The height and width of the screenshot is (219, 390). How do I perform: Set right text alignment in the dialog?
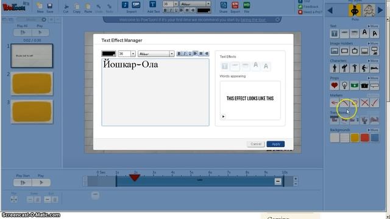coord(206,54)
